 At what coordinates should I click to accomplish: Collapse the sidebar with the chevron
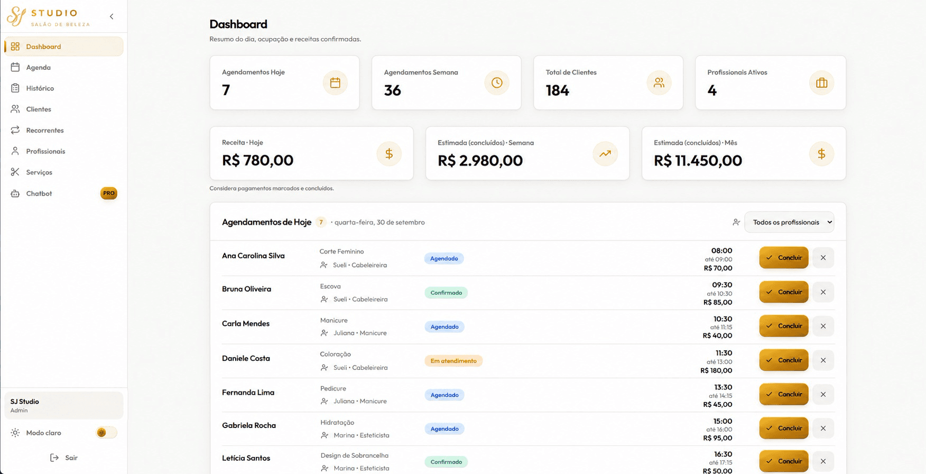click(x=112, y=16)
